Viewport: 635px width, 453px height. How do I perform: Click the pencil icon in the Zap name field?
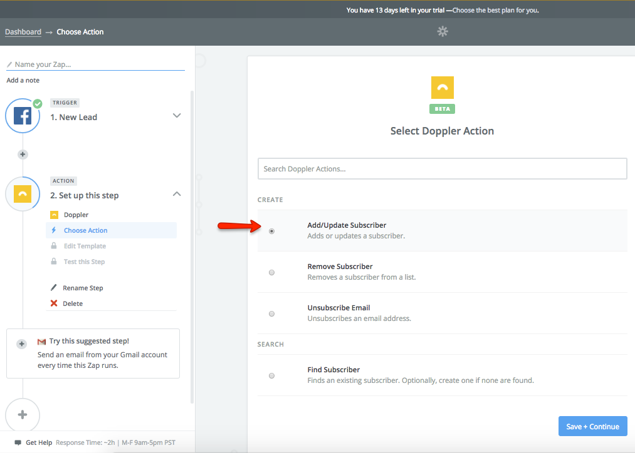pos(9,64)
